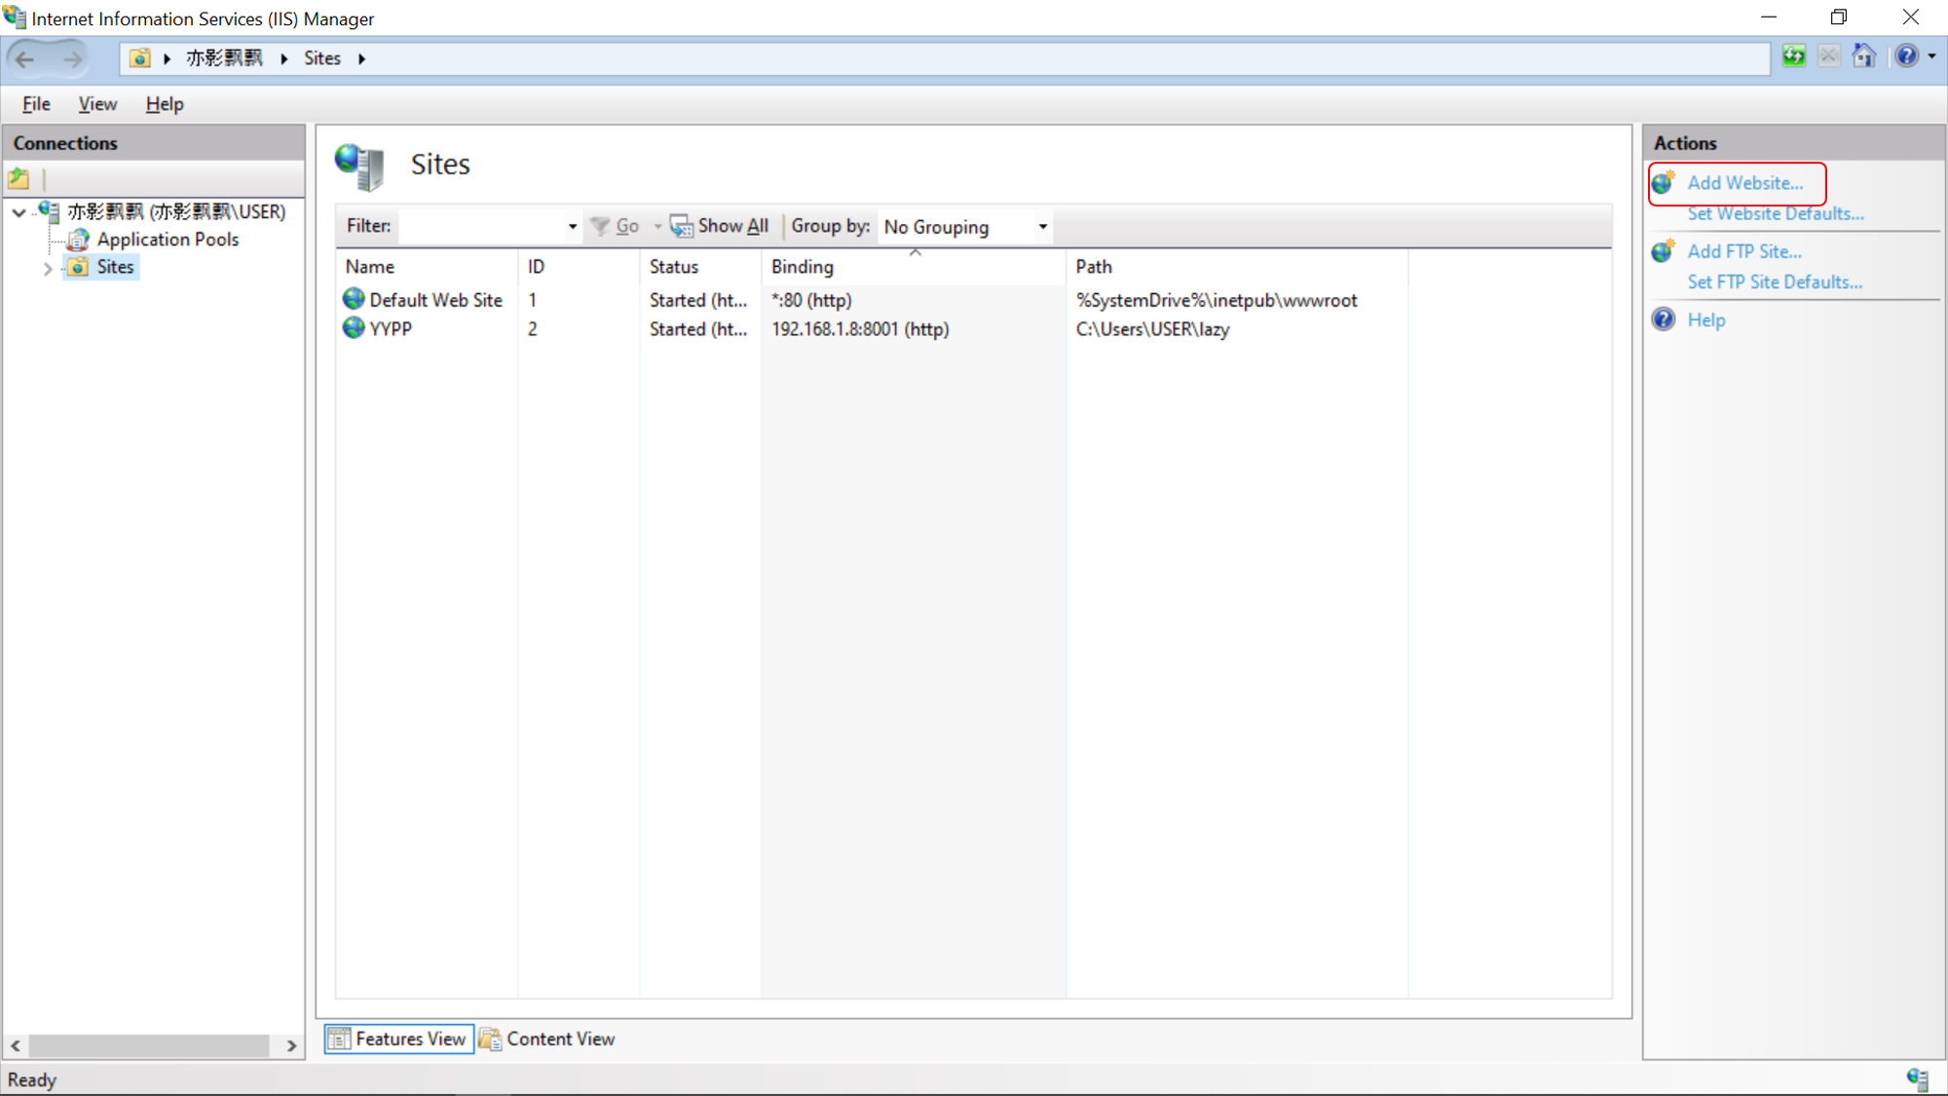
Task: Open the File menu
Action: 36,104
